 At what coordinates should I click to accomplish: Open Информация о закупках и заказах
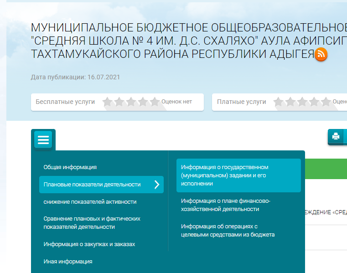point(89,244)
